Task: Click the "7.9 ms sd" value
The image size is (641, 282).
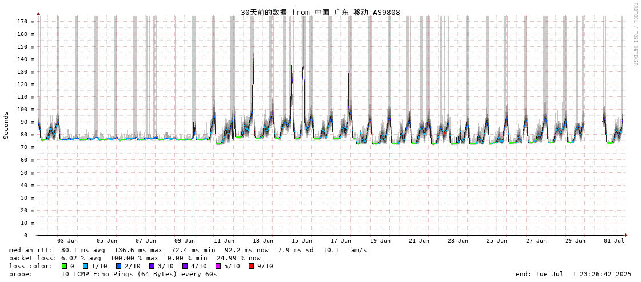Action: click(x=296, y=250)
